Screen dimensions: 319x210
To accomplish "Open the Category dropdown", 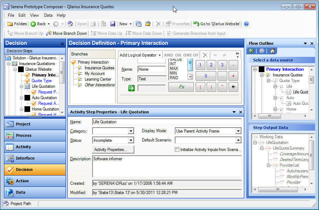I will 131,131.
